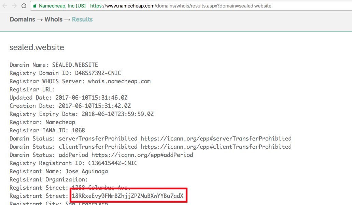The width and height of the screenshot is (352, 205).
Task: Click the 18RRxeEvy9FNmBZhjjZPZMuBXwYYBu7adX street value
Action: (127, 196)
